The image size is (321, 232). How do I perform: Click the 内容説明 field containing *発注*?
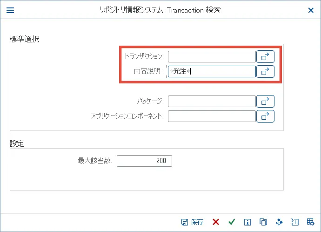coord(212,71)
